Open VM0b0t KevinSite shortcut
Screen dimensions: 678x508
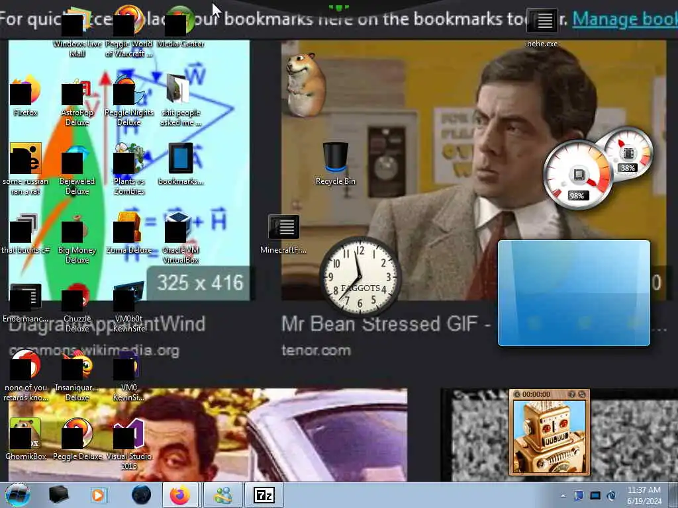(129, 308)
